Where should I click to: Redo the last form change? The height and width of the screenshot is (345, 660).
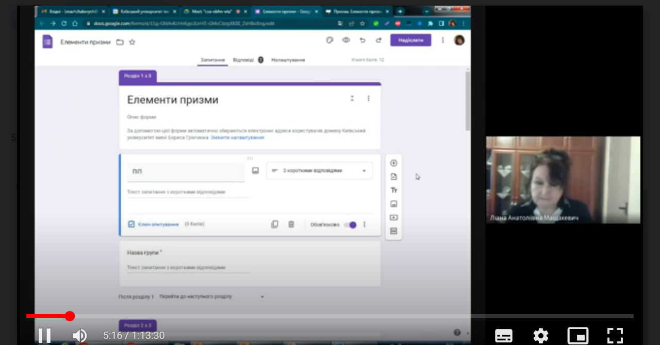coord(378,40)
